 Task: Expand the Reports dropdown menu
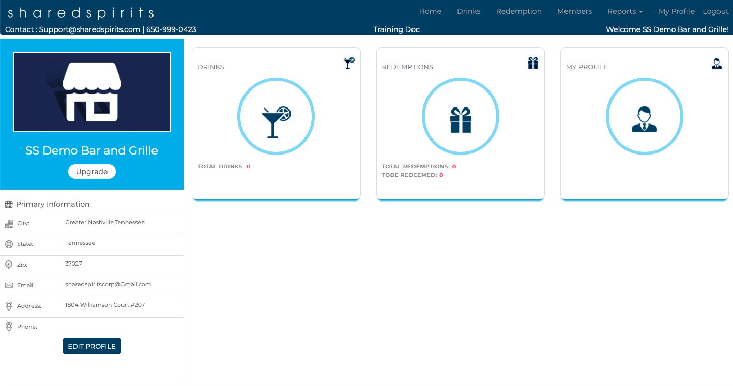point(625,11)
